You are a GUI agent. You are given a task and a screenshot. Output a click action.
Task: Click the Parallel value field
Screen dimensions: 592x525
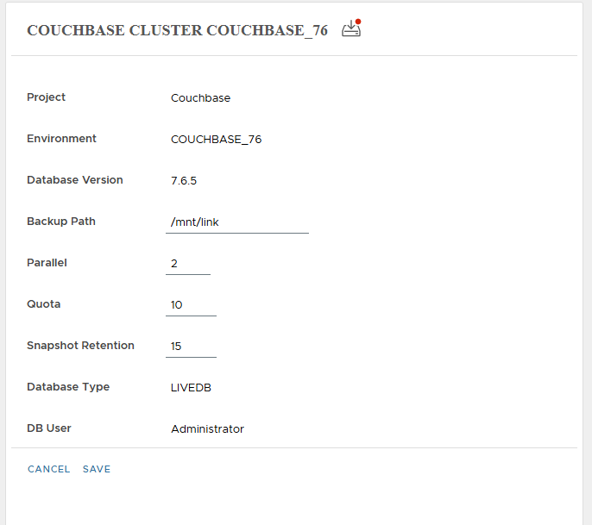(187, 264)
